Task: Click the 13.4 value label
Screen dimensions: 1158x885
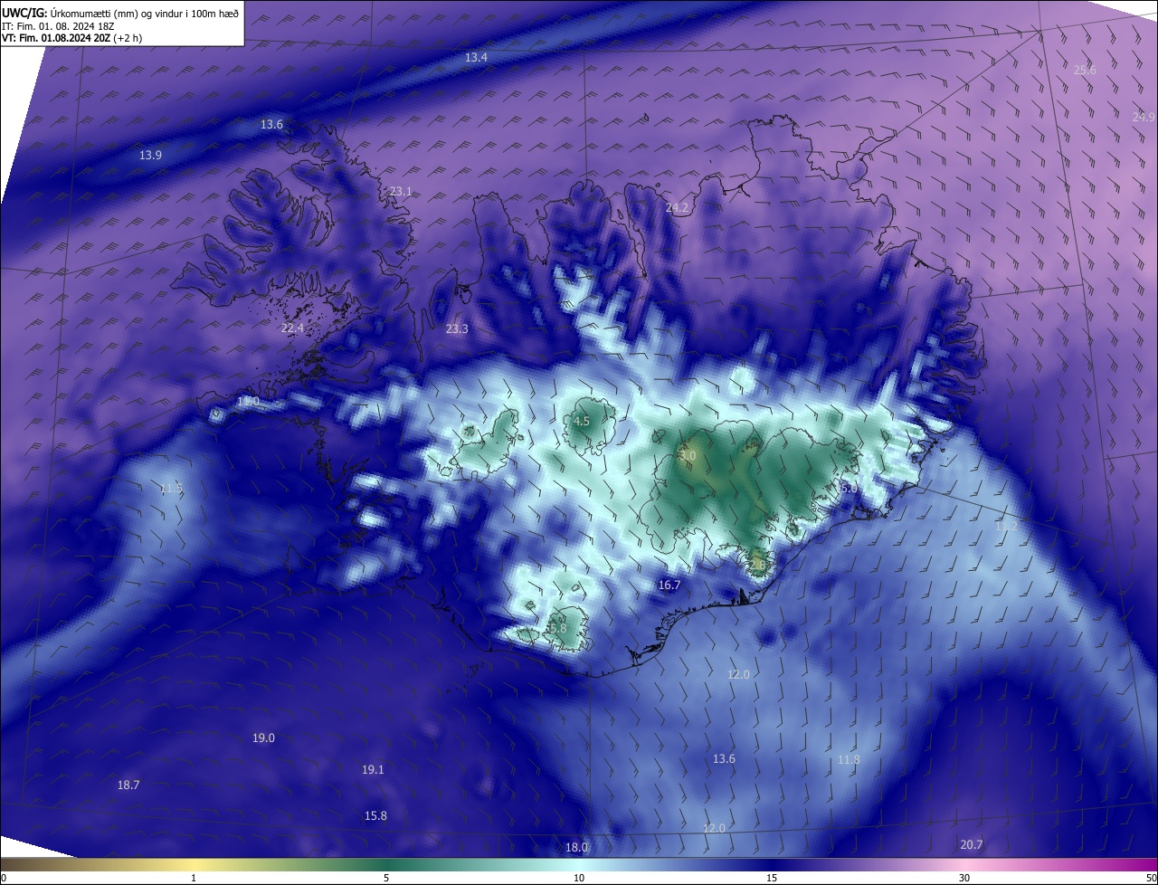Action: point(476,57)
